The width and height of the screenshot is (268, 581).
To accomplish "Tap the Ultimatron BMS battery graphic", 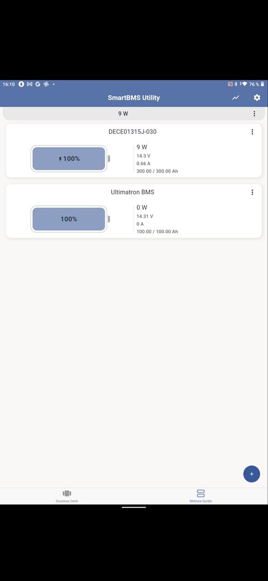I will (70, 219).
